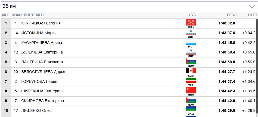Click the СУБ region column header
The height and width of the screenshot is (117, 258).
192,15
